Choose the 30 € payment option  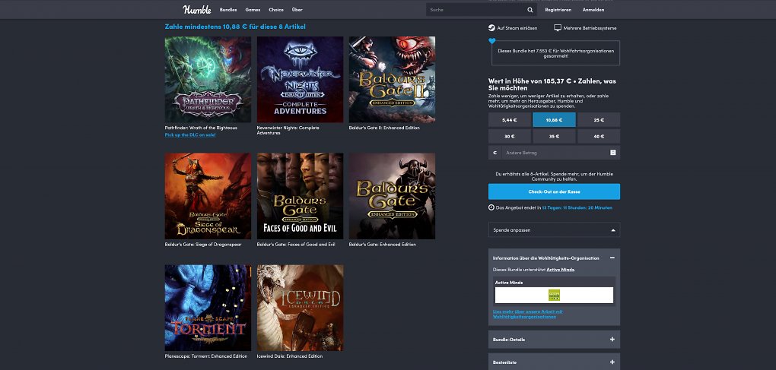(509, 136)
